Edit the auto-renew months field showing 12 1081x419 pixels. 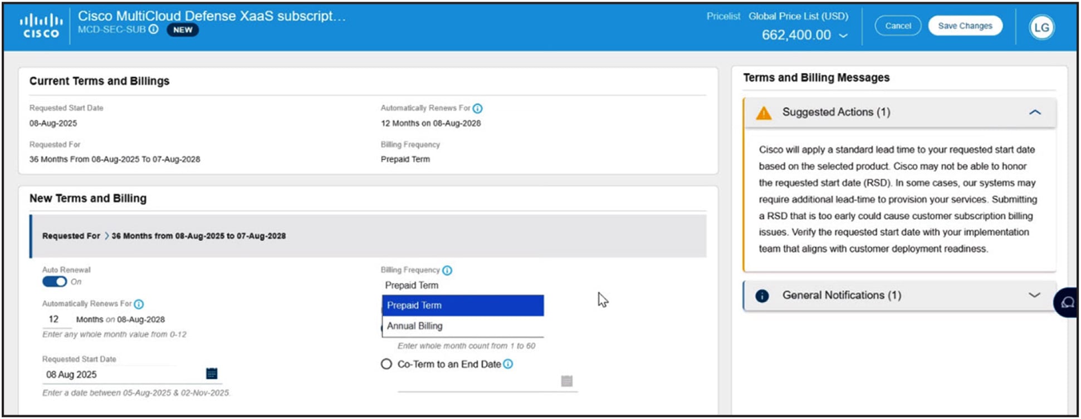click(56, 319)
